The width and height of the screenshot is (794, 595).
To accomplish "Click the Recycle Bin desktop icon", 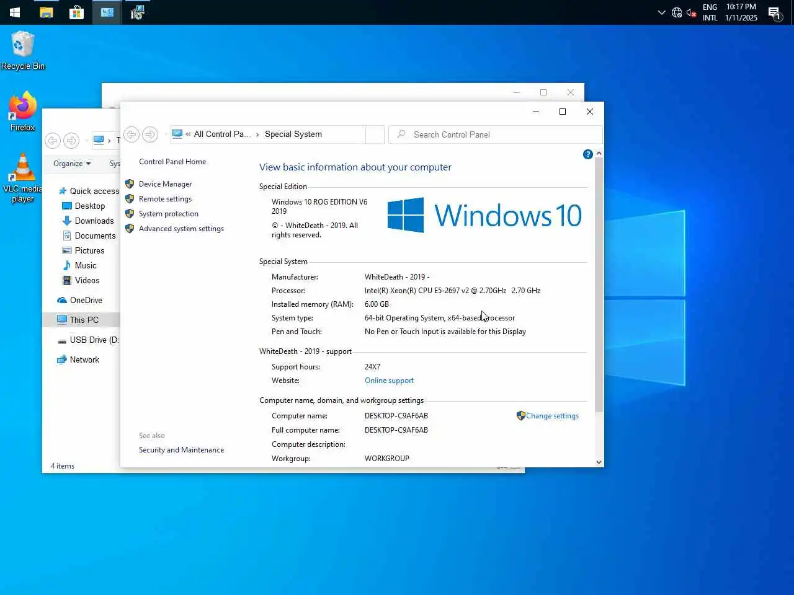I will click(23, 51).
